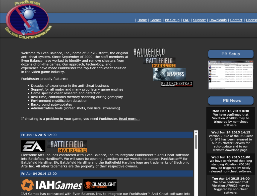Screen dimensions: 257x196
Task: Open the FAQ page link
Action: (x=186, y=20)
